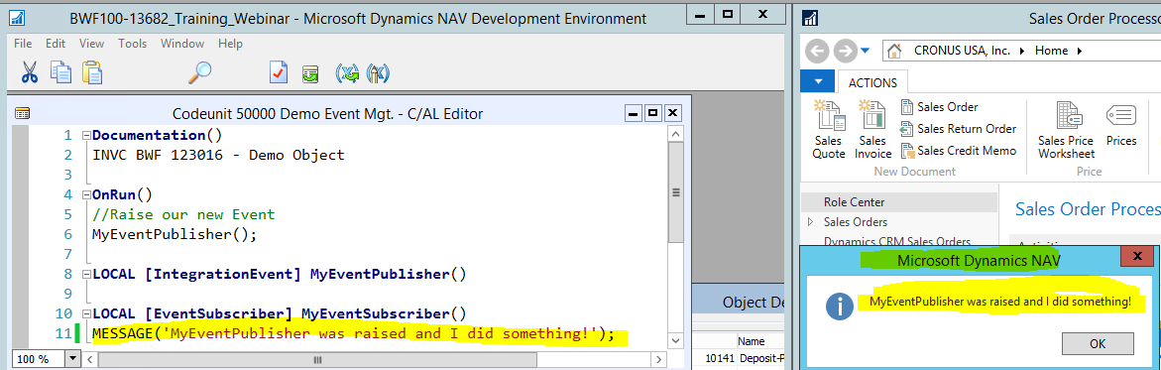Open the navigation history dropdown arrow
The image size is (1161, 370).
(x=866, y=52)
